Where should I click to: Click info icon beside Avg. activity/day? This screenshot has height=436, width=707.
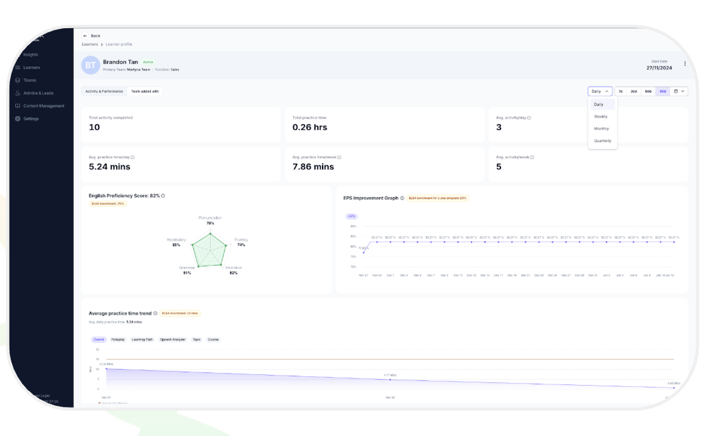pos(529,117)
